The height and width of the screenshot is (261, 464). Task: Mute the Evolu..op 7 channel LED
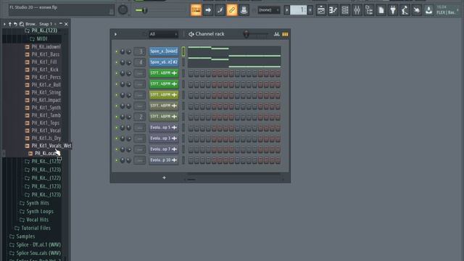tap(117, 149)
